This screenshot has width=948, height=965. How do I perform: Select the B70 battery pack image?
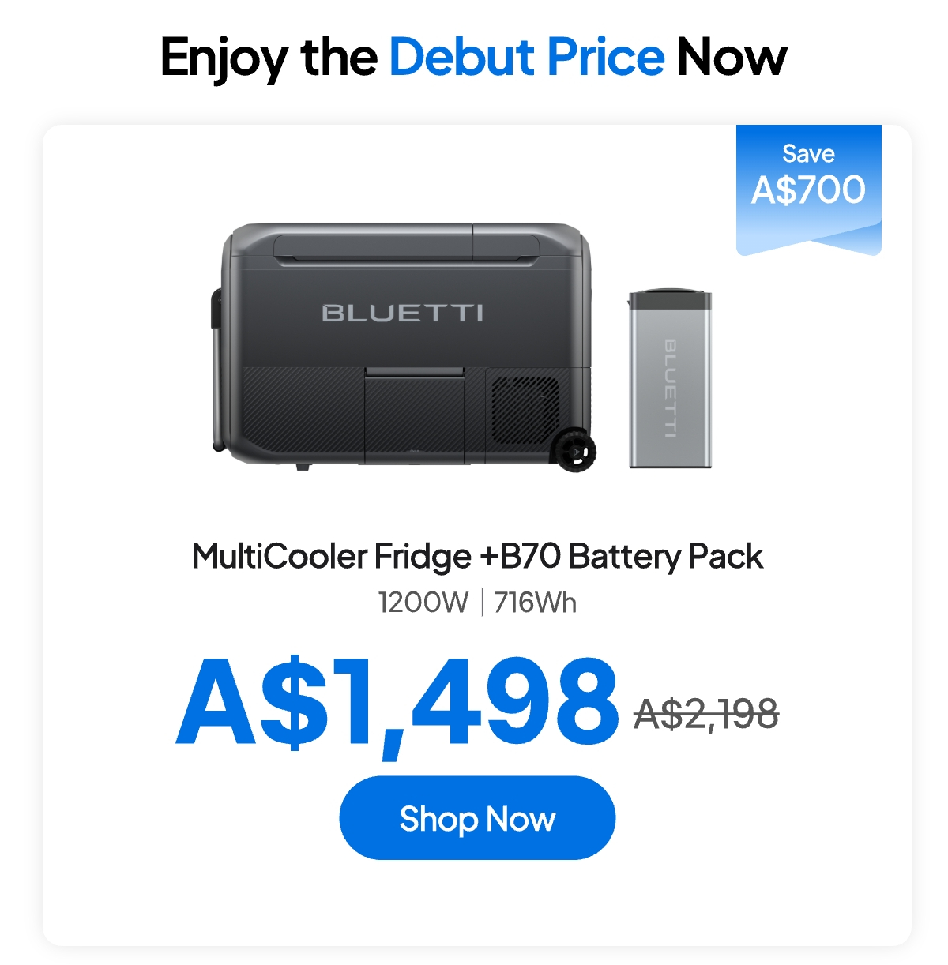[670, 378]
